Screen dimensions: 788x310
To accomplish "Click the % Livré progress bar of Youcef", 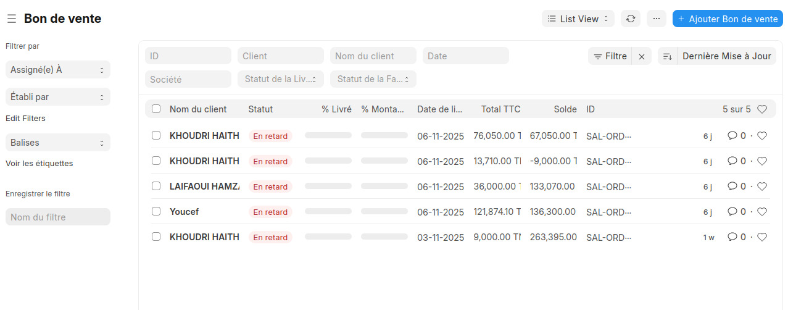I will coord(328,212).
